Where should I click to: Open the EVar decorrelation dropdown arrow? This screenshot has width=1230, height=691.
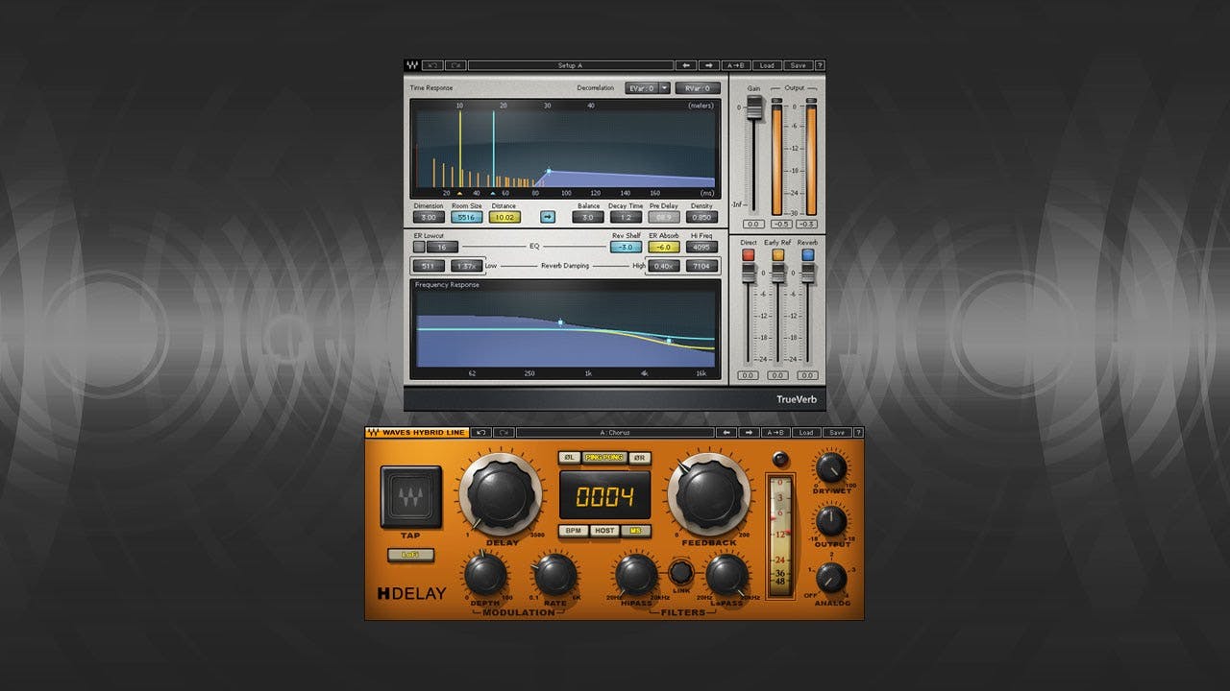[x=664, y=88]
